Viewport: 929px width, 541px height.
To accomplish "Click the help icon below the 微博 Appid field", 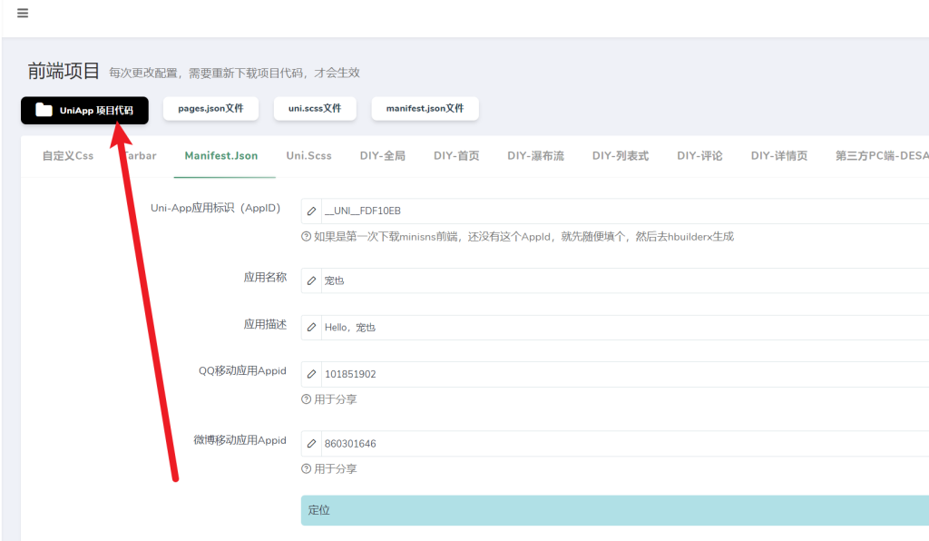I will (x=307, y=468).
